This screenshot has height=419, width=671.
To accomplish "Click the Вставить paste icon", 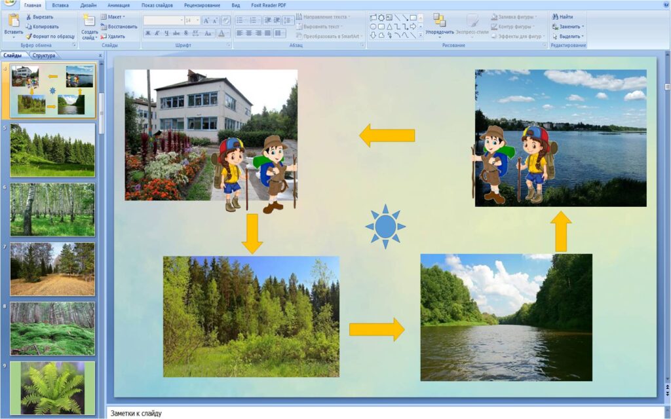I will point(13,22).
